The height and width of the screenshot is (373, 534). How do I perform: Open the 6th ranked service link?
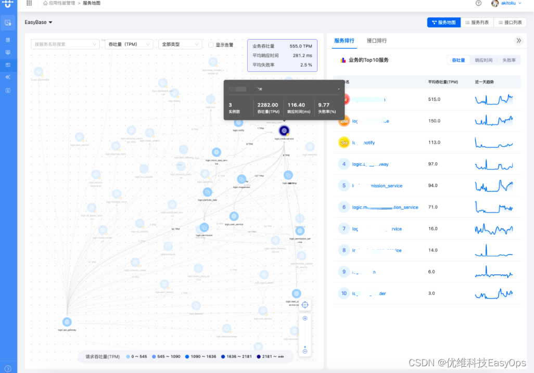(x=385, y=207)
